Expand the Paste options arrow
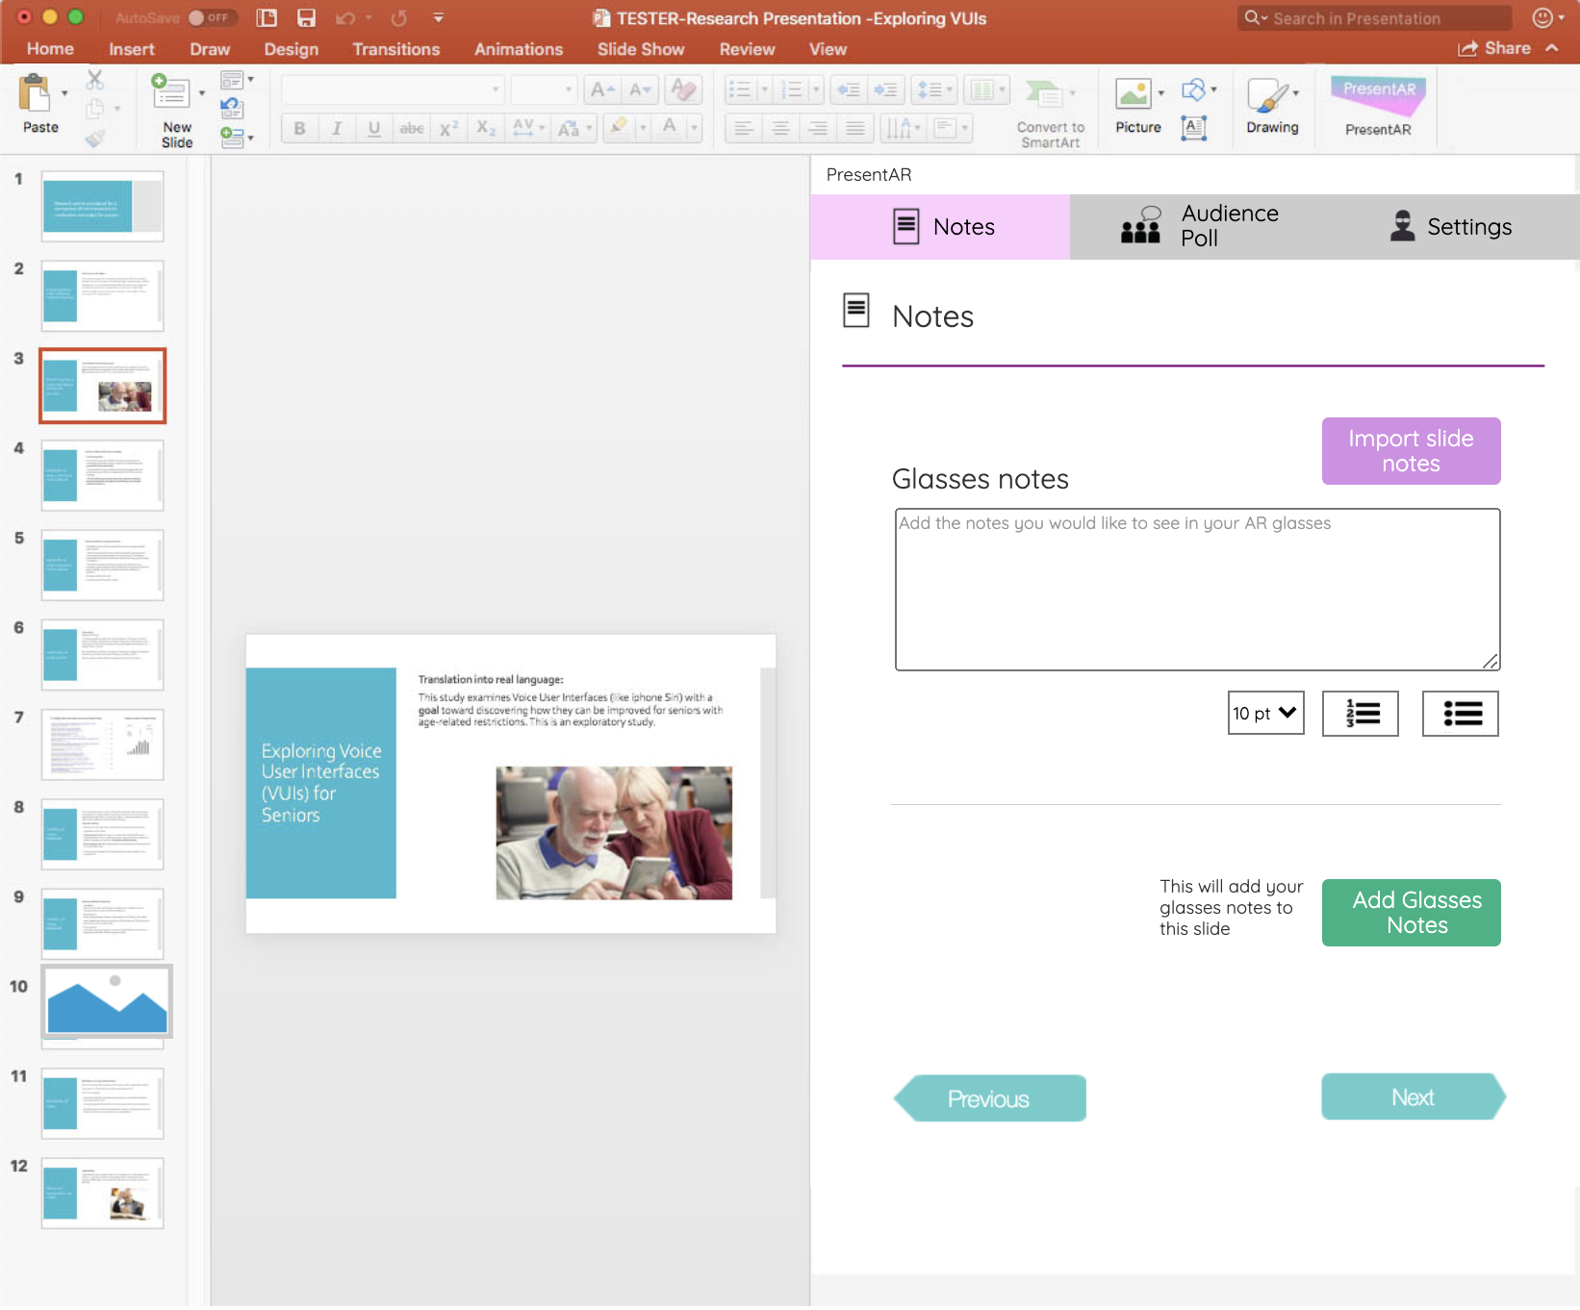The image size is (1580, 1310). 64,93
